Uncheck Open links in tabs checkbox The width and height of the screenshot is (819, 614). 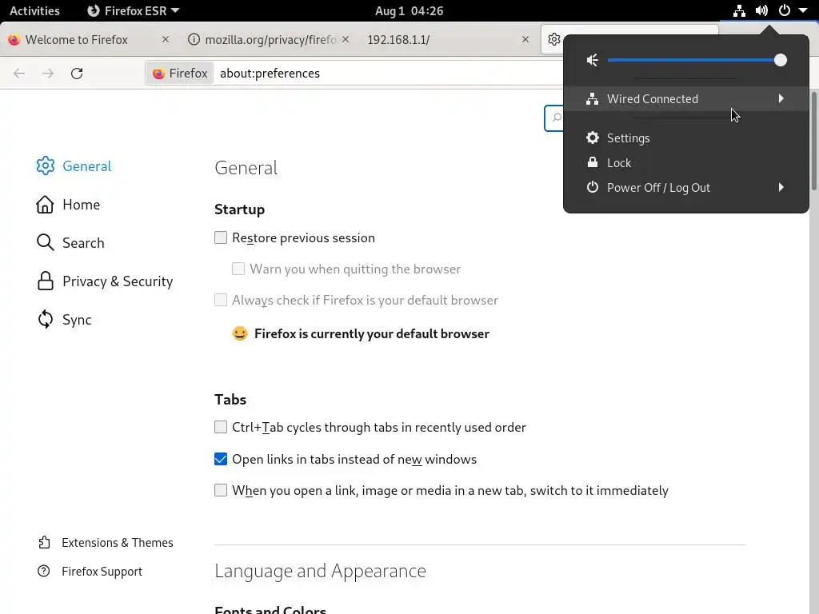(221, 459)
